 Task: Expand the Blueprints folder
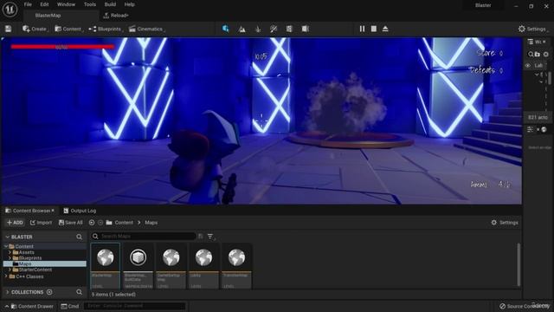[10, 258]
